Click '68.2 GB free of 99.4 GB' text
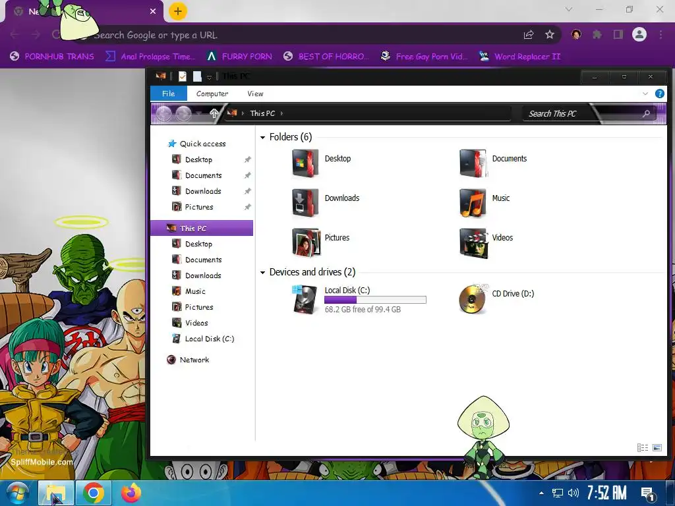This screenshot has width=675, height=506. pyautogui.click(x=363, y=310)
